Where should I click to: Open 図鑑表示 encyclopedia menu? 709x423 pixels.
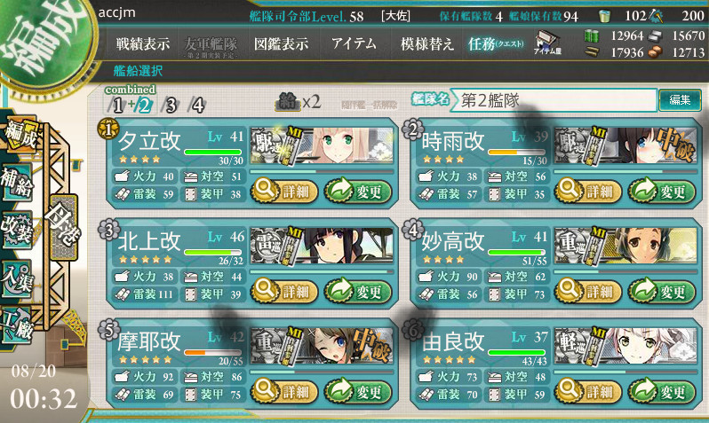[x=282, y=43]
